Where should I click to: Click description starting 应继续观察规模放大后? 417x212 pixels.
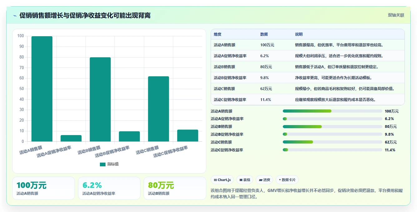(335, 100)
